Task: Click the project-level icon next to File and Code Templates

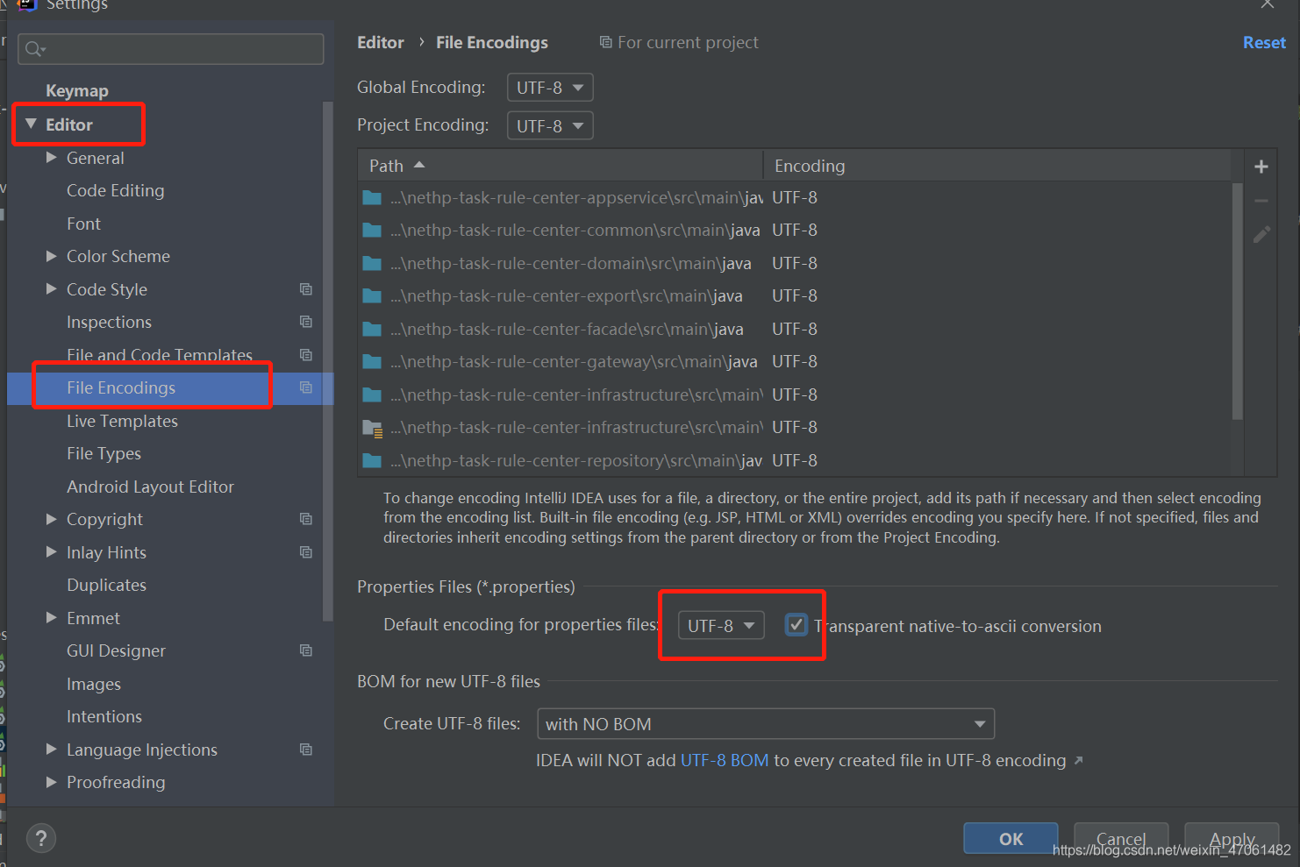Action: 305,355
